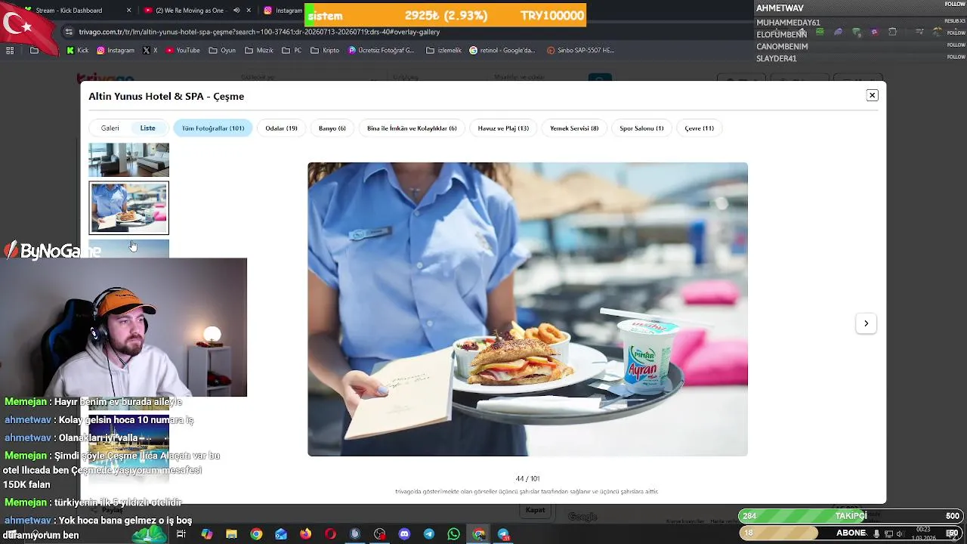967x544 pixels.
Task: Select Banyo (6) filter
Action: click(x=332, y=128)
